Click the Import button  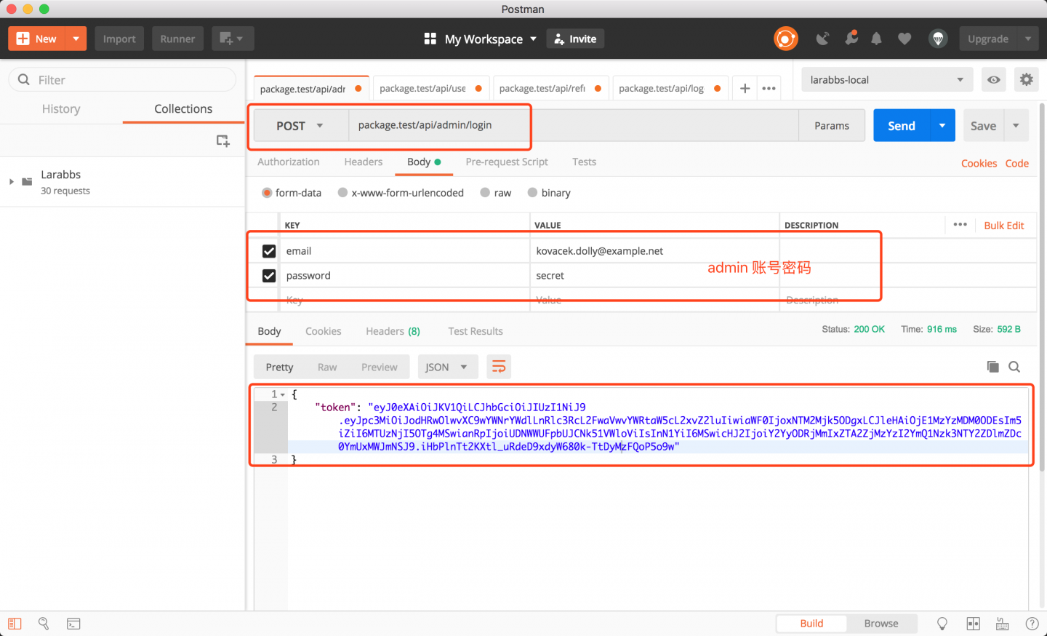pyautogui.click(x=119, y=39)
